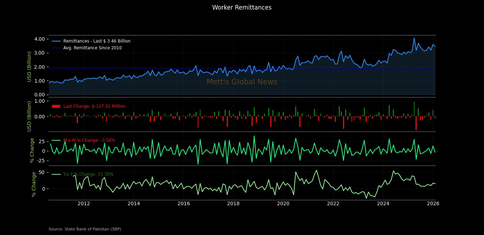Screen dimensions: 484x235
Task: Click the "M.o.M % Change: -3.56%" label
Action: 89,140
